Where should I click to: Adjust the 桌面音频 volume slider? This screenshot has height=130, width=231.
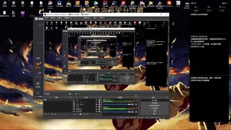coord(117,112)
